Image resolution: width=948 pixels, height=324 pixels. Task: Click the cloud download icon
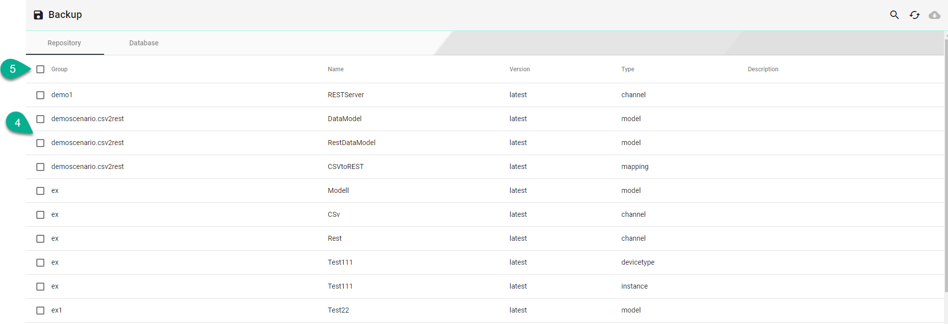(935, 15)
